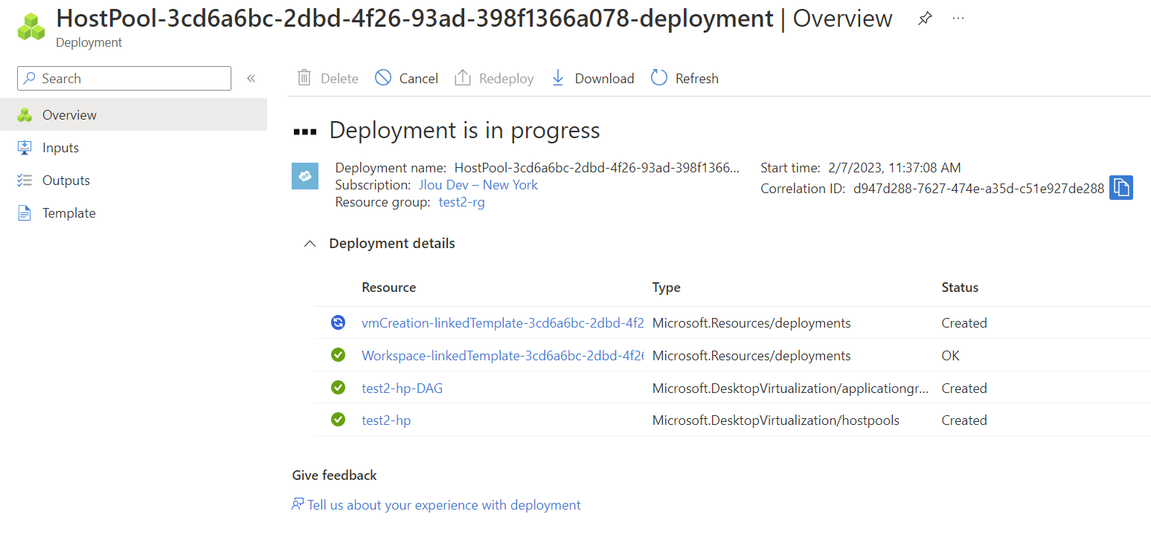
Task: Click the Deployment is in progress heading
Action: (x=464, y=131)
